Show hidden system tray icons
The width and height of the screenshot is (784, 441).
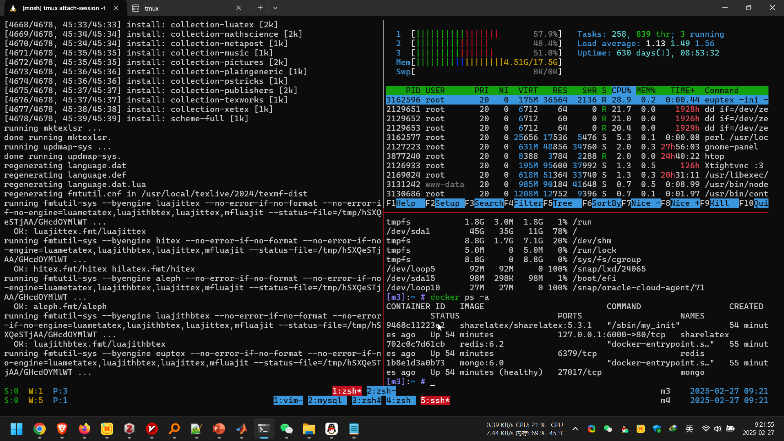pos(575,429)
